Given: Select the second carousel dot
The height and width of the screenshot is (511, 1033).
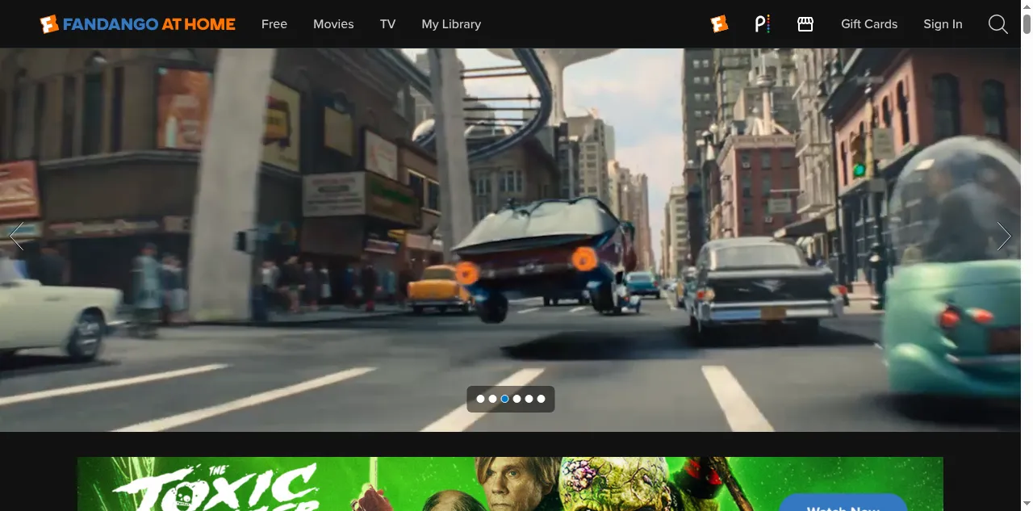Looking at the screenshot, I should click(493, 399).
